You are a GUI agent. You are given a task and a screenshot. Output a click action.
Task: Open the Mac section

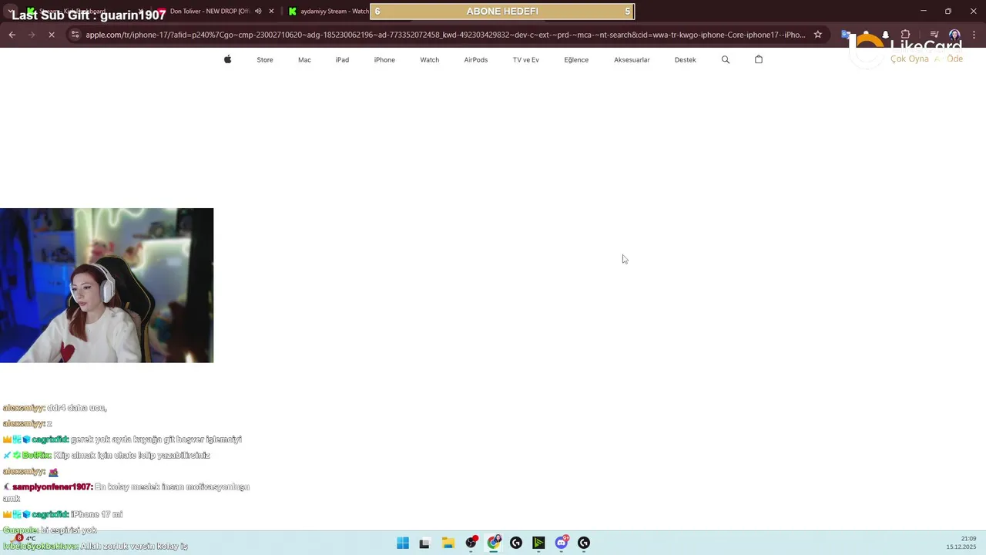(x=304, y=59)
